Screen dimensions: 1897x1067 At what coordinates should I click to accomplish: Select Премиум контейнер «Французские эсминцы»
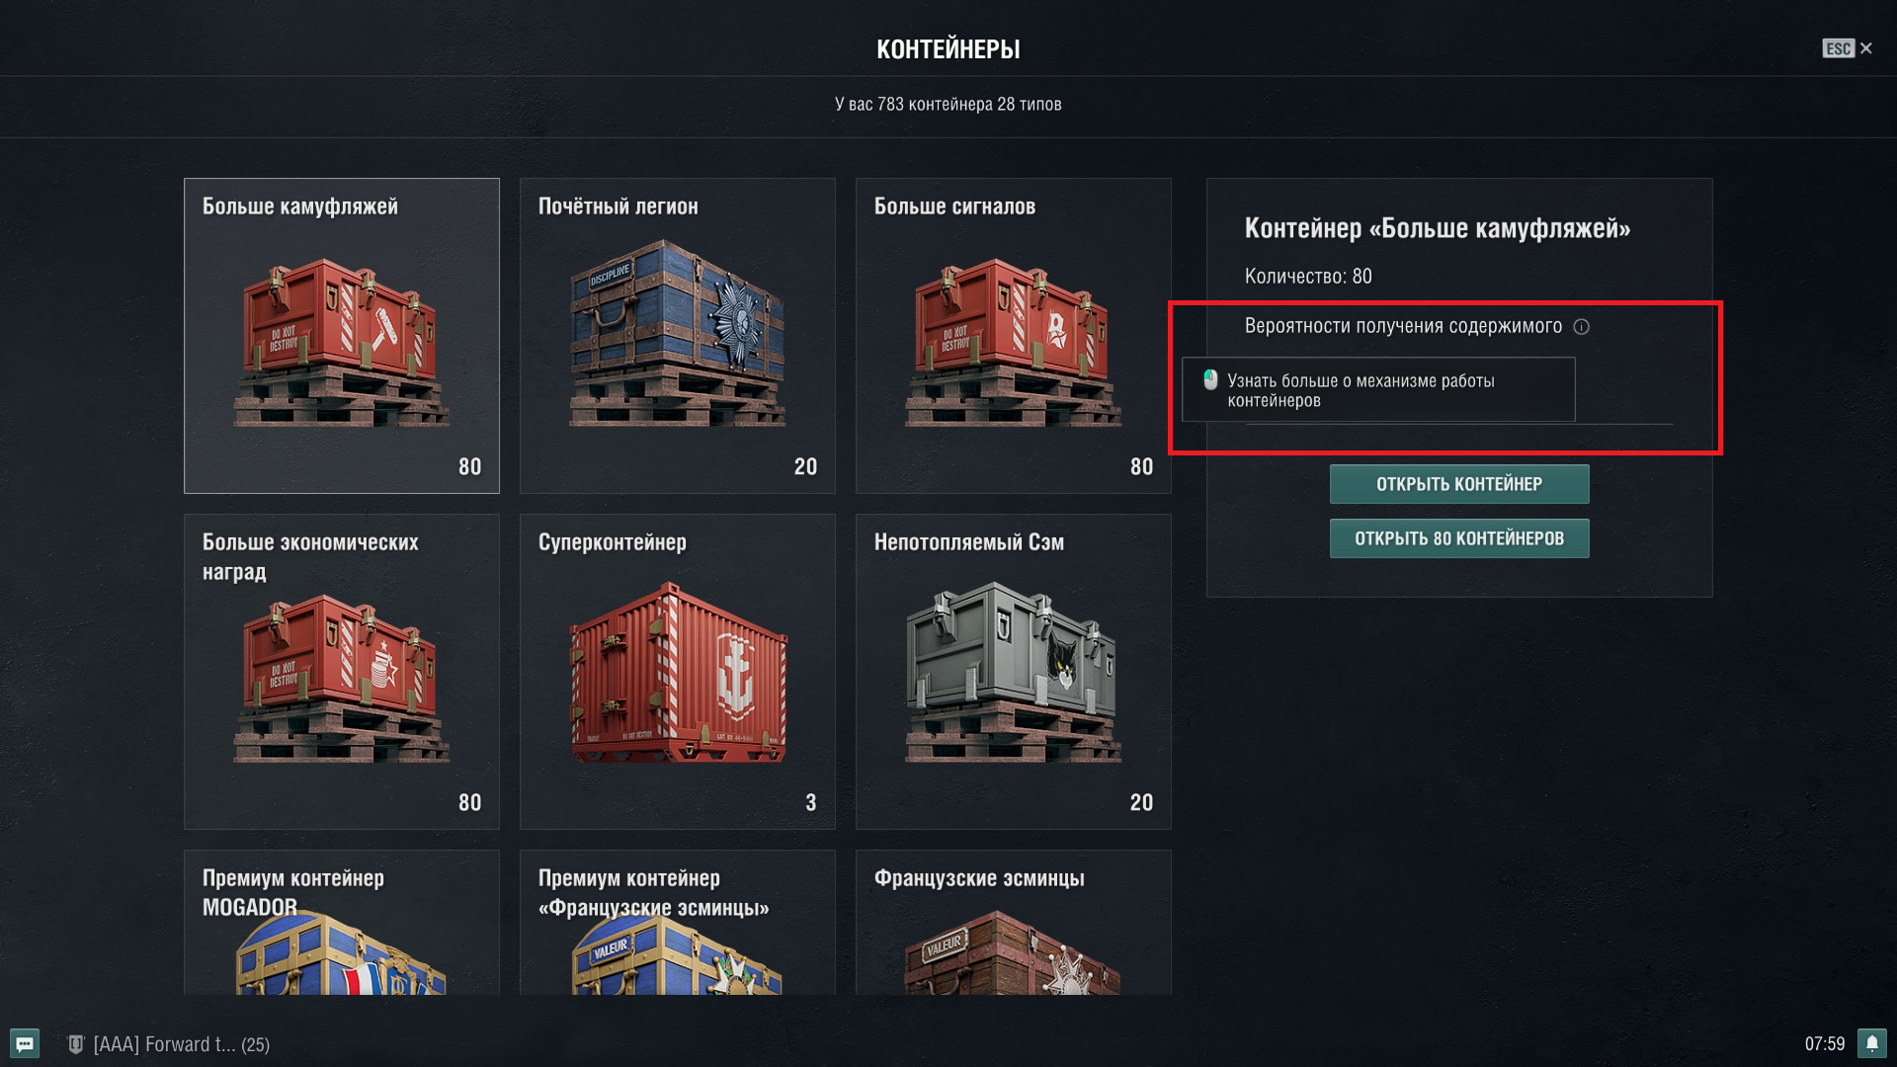pos(678,922)
